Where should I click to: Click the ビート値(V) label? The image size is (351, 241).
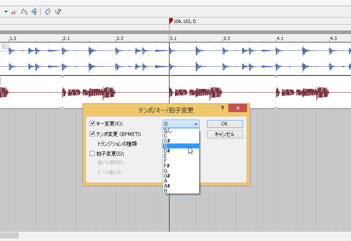tap(109, 172)
